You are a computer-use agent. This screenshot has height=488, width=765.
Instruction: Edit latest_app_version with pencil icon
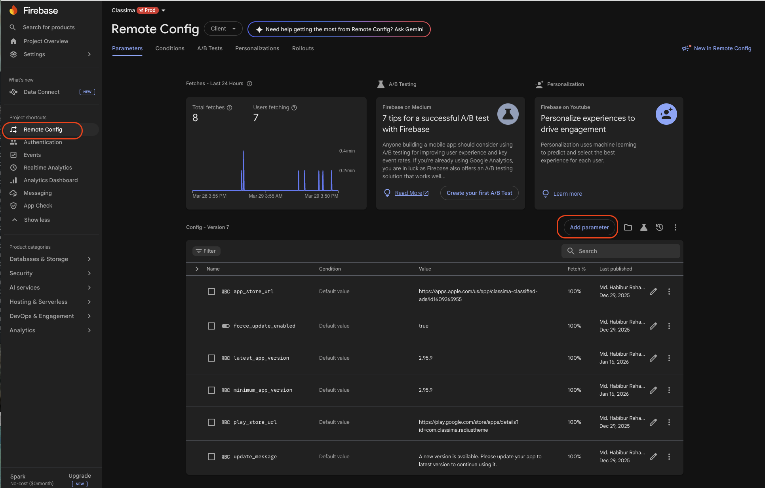click(x=653, y=358)
